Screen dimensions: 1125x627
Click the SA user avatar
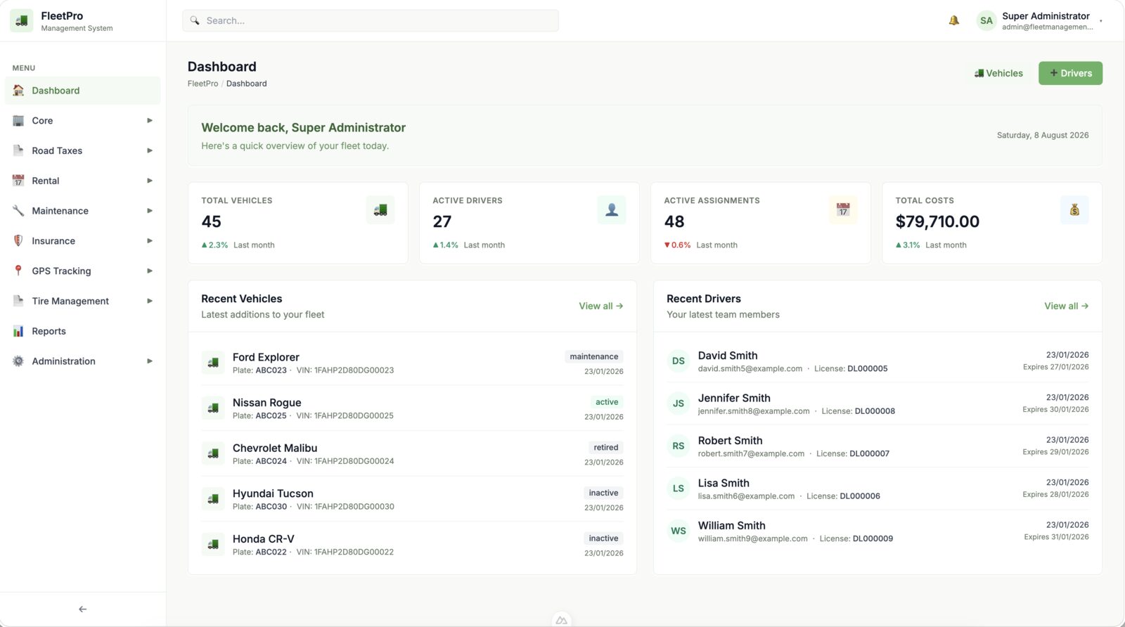pyautogui.click(x=986, y=20)
